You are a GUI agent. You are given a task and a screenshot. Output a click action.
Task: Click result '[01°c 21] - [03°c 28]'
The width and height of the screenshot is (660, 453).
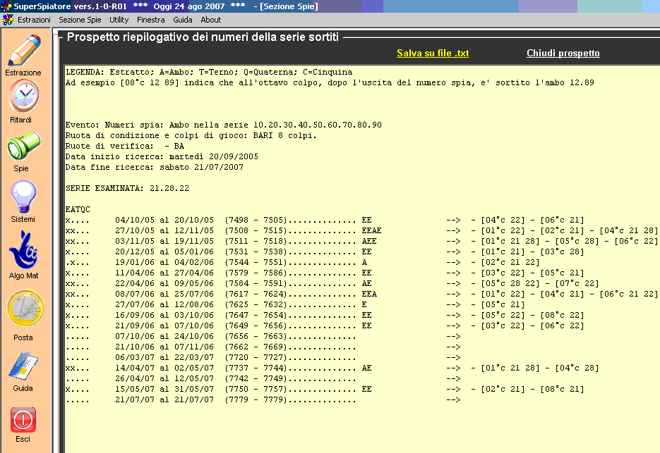532,252
